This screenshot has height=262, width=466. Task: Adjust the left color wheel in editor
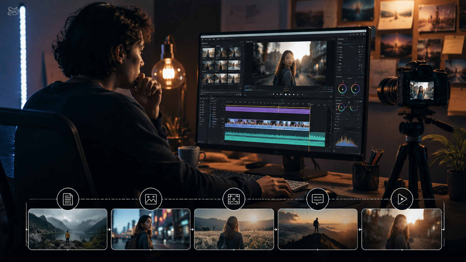pos(342,89)
